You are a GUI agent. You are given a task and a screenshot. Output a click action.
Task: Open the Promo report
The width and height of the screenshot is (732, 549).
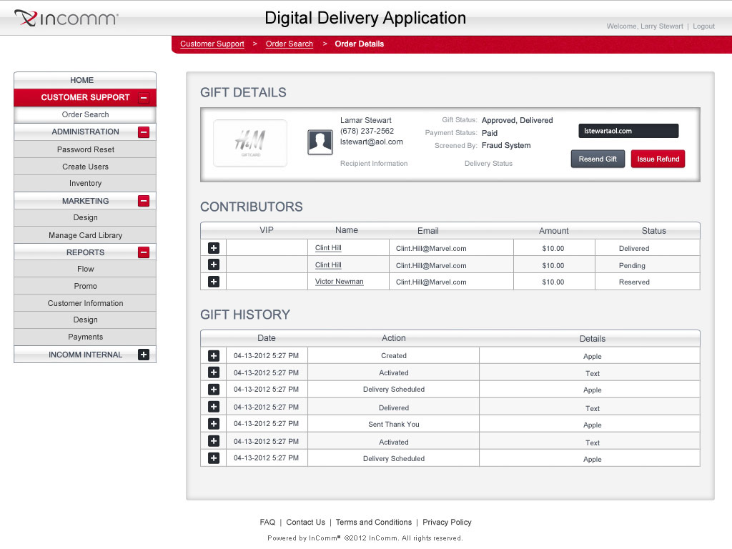pos(85,286)
